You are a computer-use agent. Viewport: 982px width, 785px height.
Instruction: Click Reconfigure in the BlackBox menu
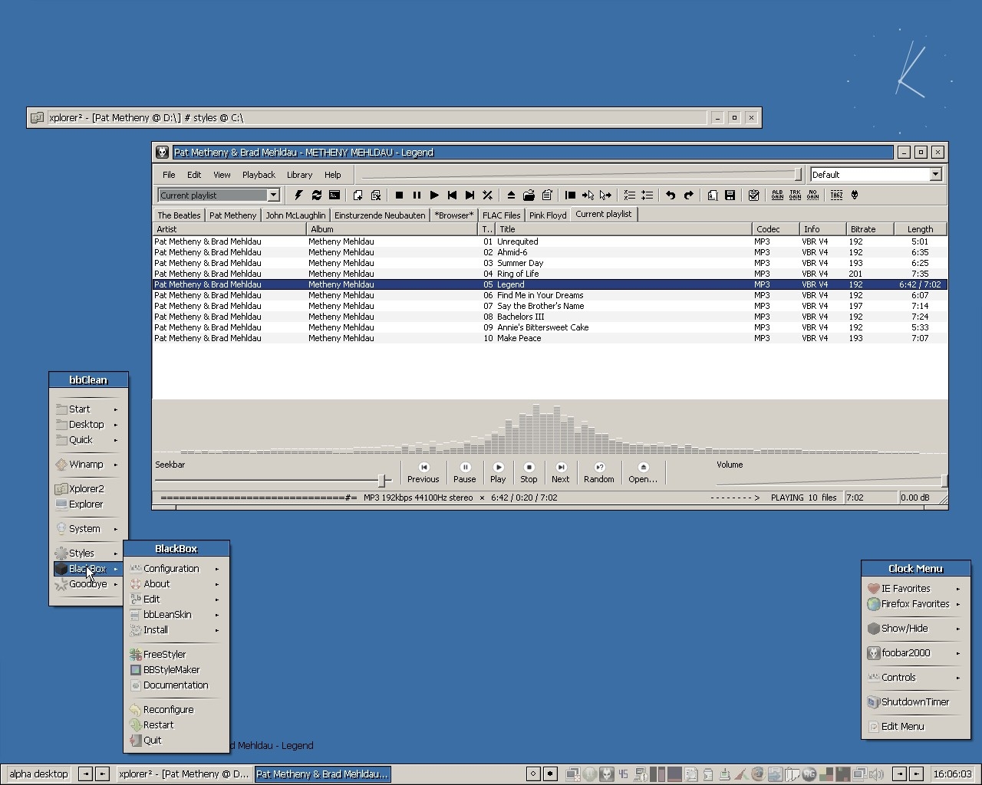tap(176, 710)
